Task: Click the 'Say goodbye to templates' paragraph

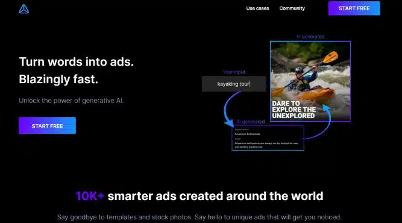Action: [199, 217]
